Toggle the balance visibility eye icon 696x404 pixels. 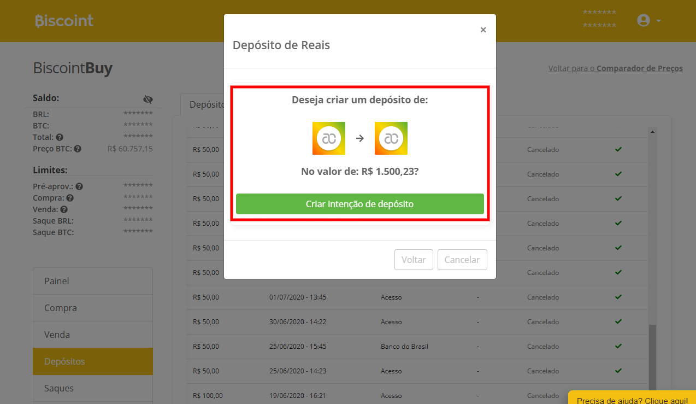[x=148, y=99]
